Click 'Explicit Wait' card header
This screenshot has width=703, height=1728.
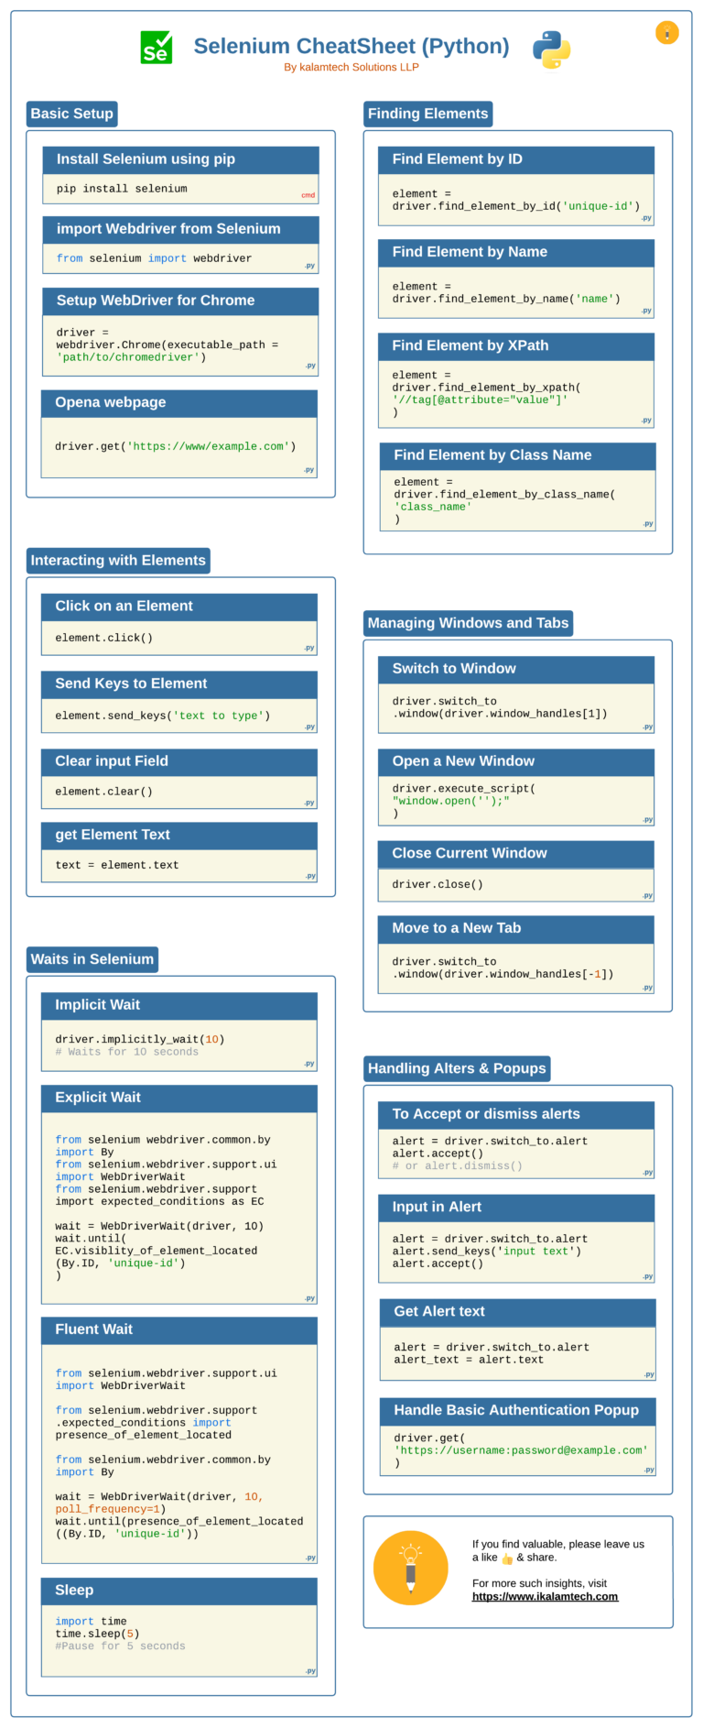tap(179, 1099)
